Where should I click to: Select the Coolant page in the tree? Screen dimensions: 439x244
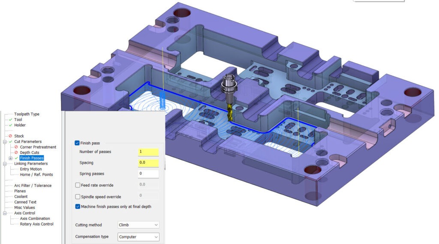[21, 197]
